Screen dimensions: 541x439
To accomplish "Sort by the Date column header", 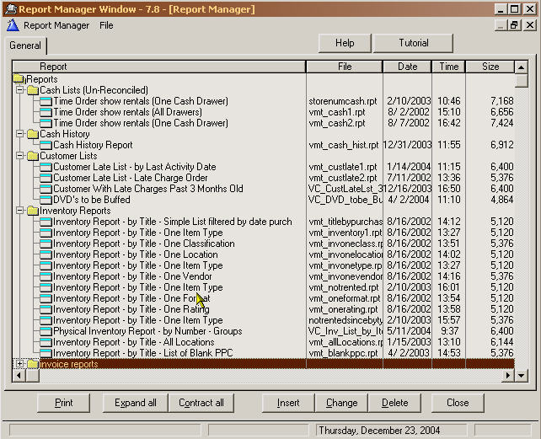I will coord(408,67).
